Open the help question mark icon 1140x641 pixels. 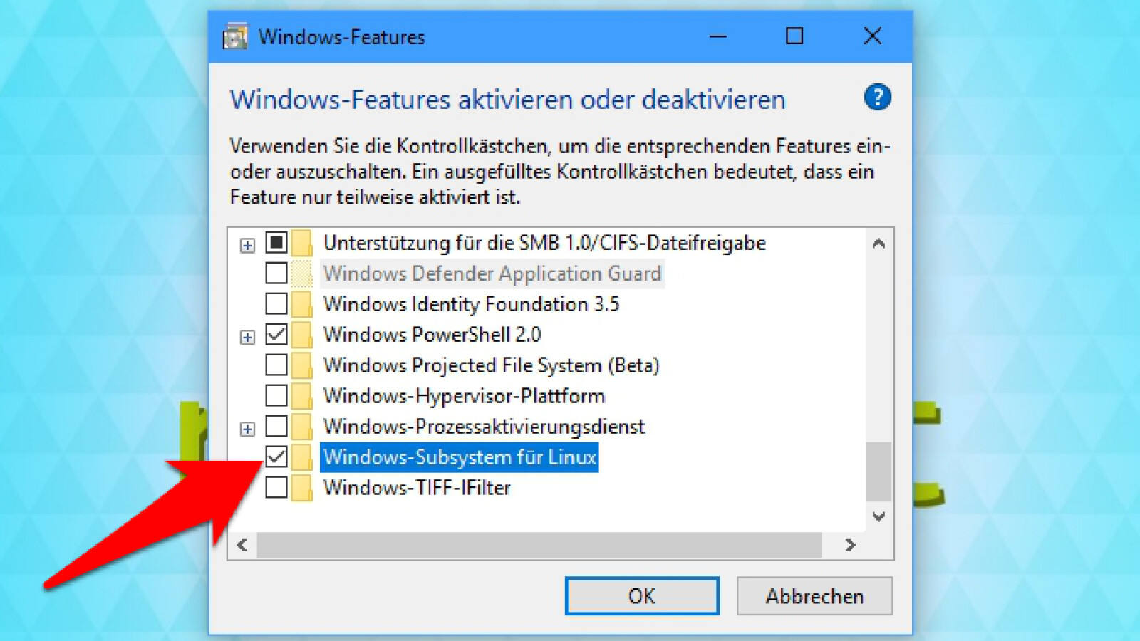[x=877, y=98]
